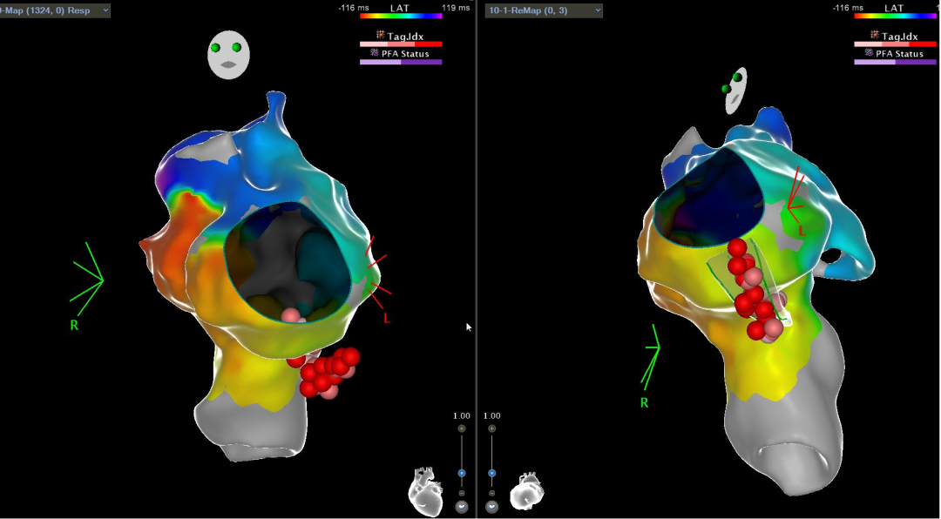
Task: Click the Tag.Idx label in left panel
Action: [x=406, y=36]
